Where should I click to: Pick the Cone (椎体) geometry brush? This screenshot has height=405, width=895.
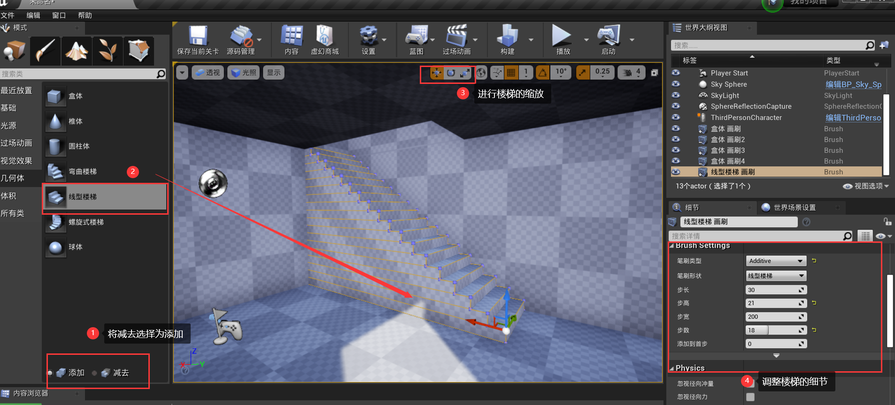point(105,121)
